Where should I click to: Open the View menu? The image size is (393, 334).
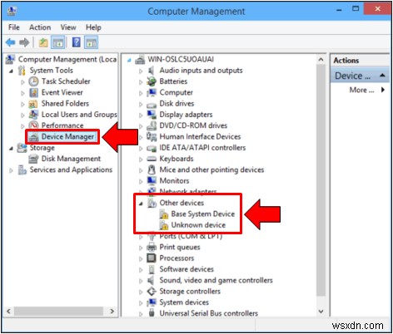coord(68,27)
